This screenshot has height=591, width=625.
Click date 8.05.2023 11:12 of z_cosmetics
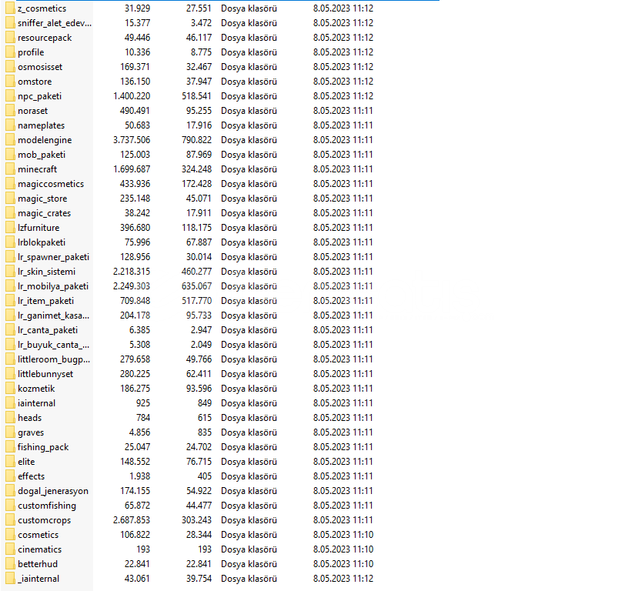[x=343, y=8]
